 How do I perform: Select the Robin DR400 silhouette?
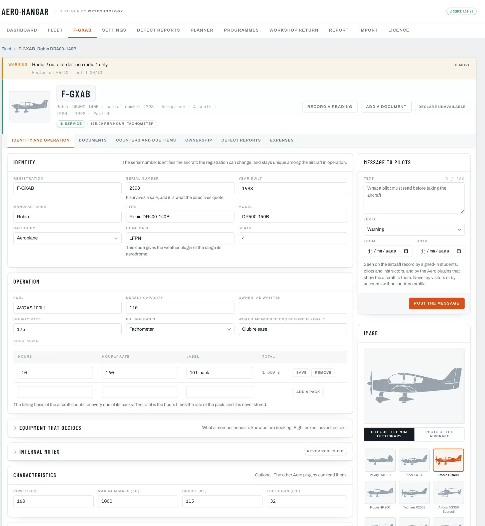point(448,460)
